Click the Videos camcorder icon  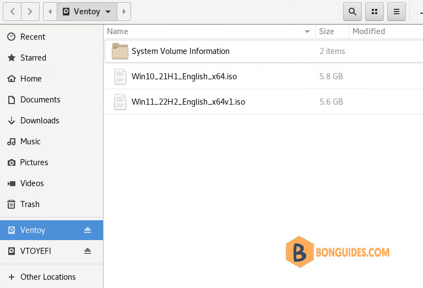[x=12, y=183]
